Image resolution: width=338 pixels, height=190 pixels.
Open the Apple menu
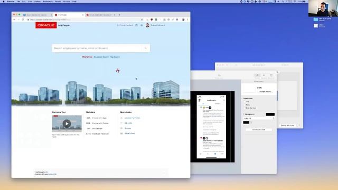coord(4,1)
